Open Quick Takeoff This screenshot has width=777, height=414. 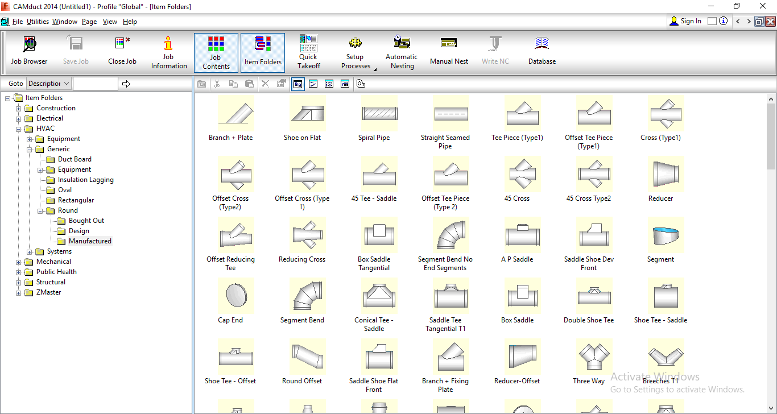(308, 52)
